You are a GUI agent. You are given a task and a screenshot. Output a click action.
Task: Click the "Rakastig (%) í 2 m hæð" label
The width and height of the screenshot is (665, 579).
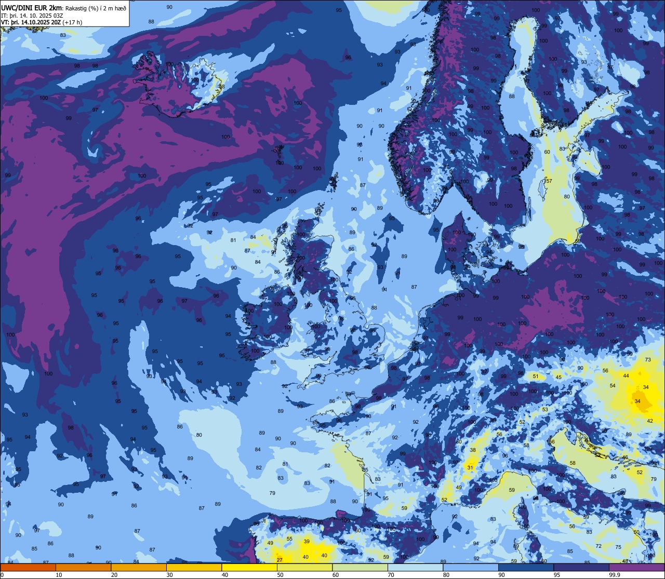(x=96, y=8)
